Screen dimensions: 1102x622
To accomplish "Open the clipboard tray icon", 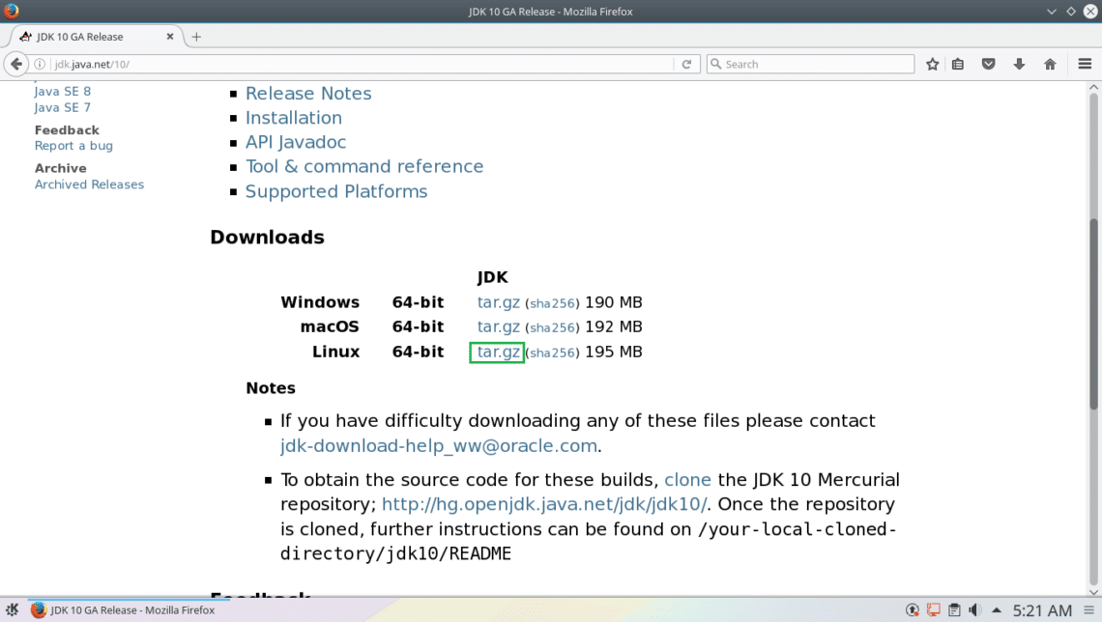I will 954,610.
